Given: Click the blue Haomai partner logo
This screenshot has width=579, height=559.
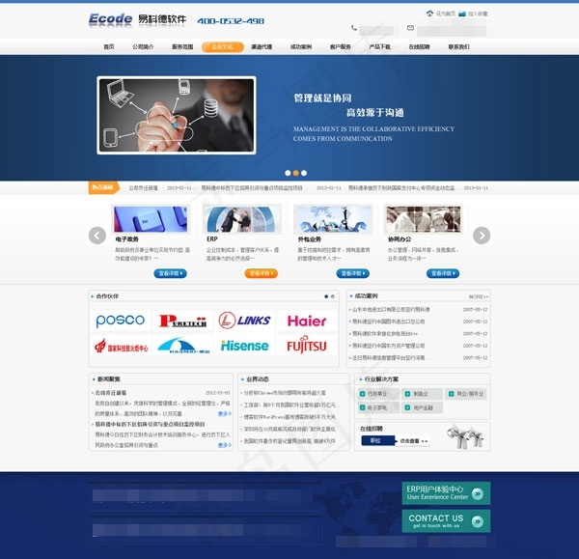Looking at the screenshot, I should point(182,346).
